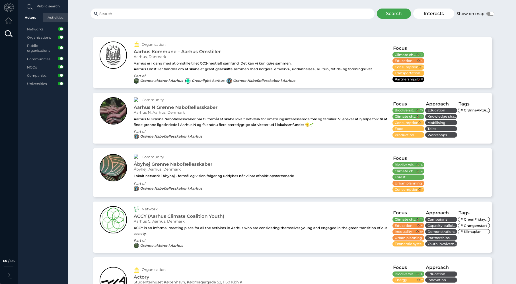Click the Greenlight Aarhus network icon

point(188,81)
